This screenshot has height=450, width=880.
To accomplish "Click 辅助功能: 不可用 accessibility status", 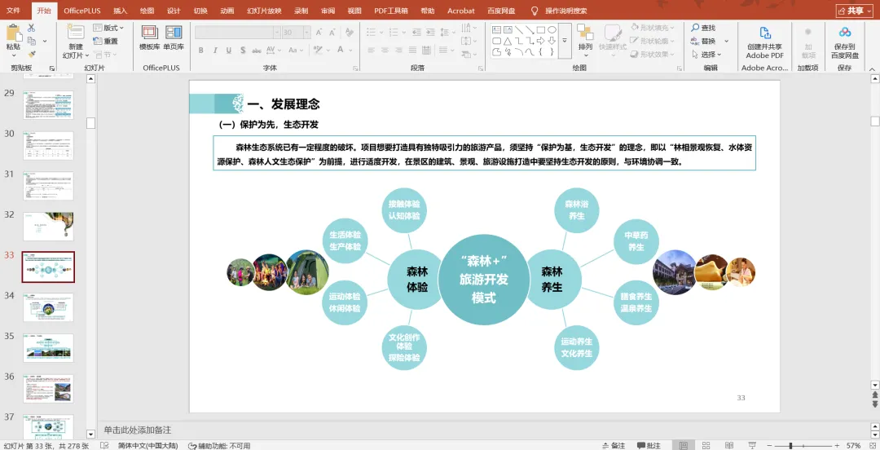I will (219, 445).
